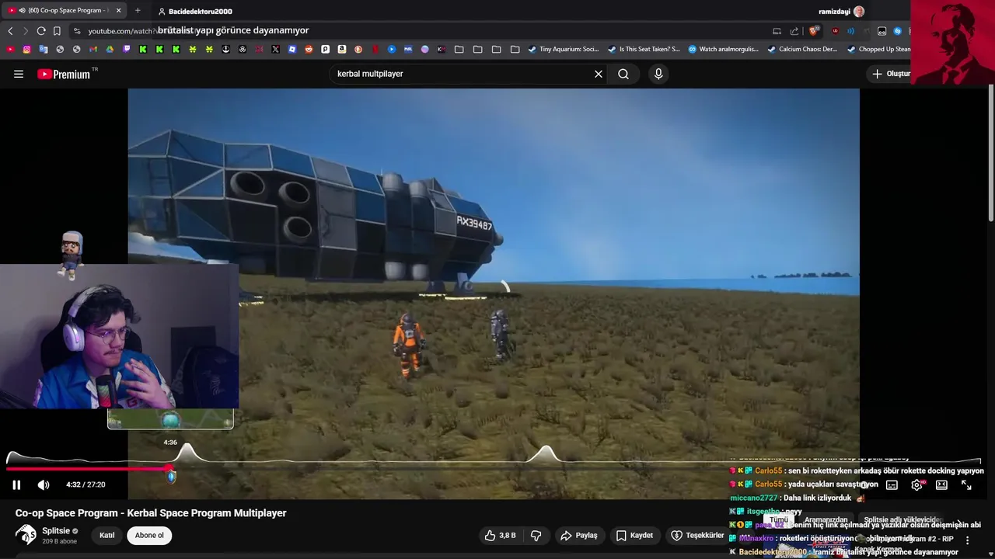Go back in the browser
Screen dimensions: 995x559
[x=10, y=31]
